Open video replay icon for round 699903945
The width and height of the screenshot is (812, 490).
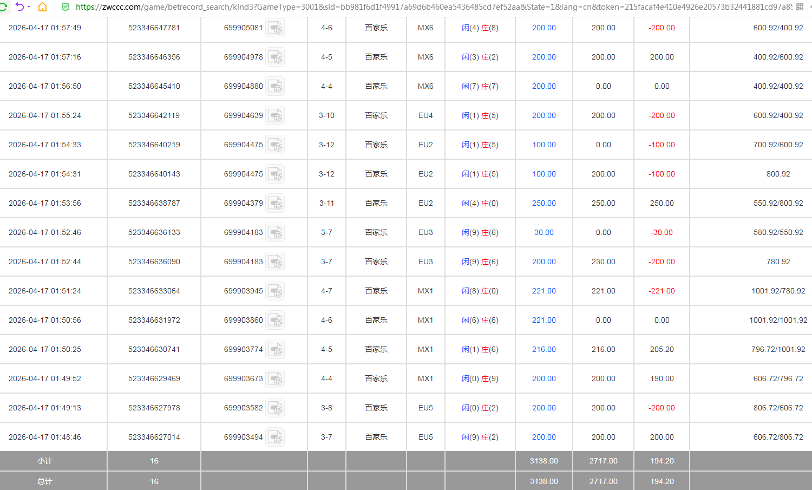click(x=276, y=291)
